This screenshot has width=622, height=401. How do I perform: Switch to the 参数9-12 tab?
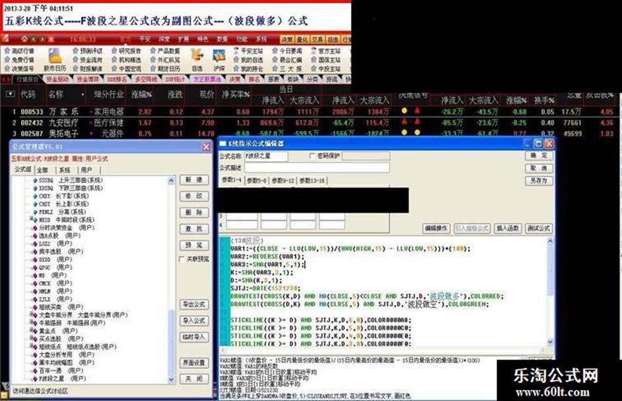[x=283, y=180]
